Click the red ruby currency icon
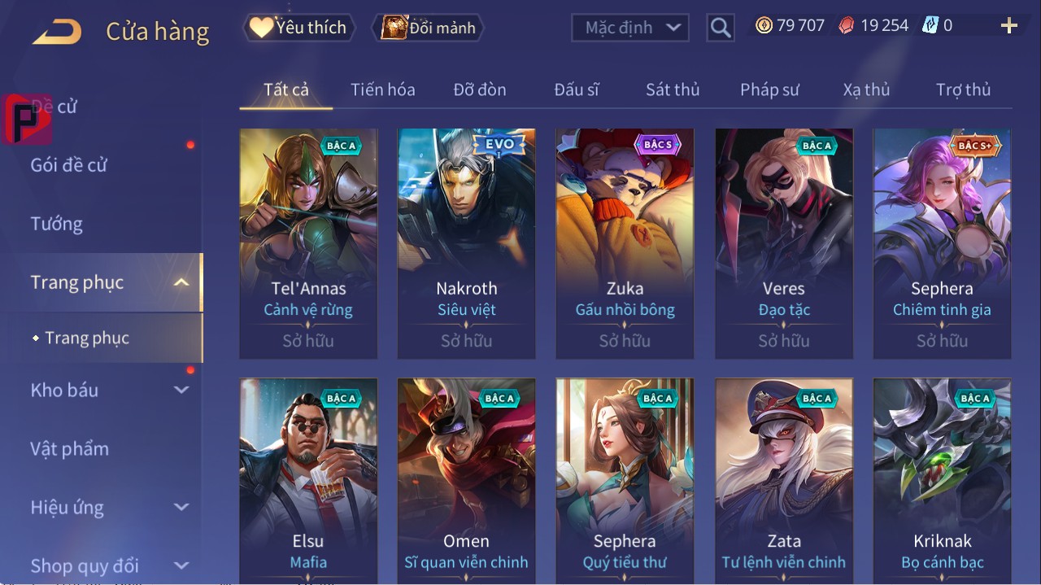Viewport: 1041px width, 585px height. pos(847,25)
